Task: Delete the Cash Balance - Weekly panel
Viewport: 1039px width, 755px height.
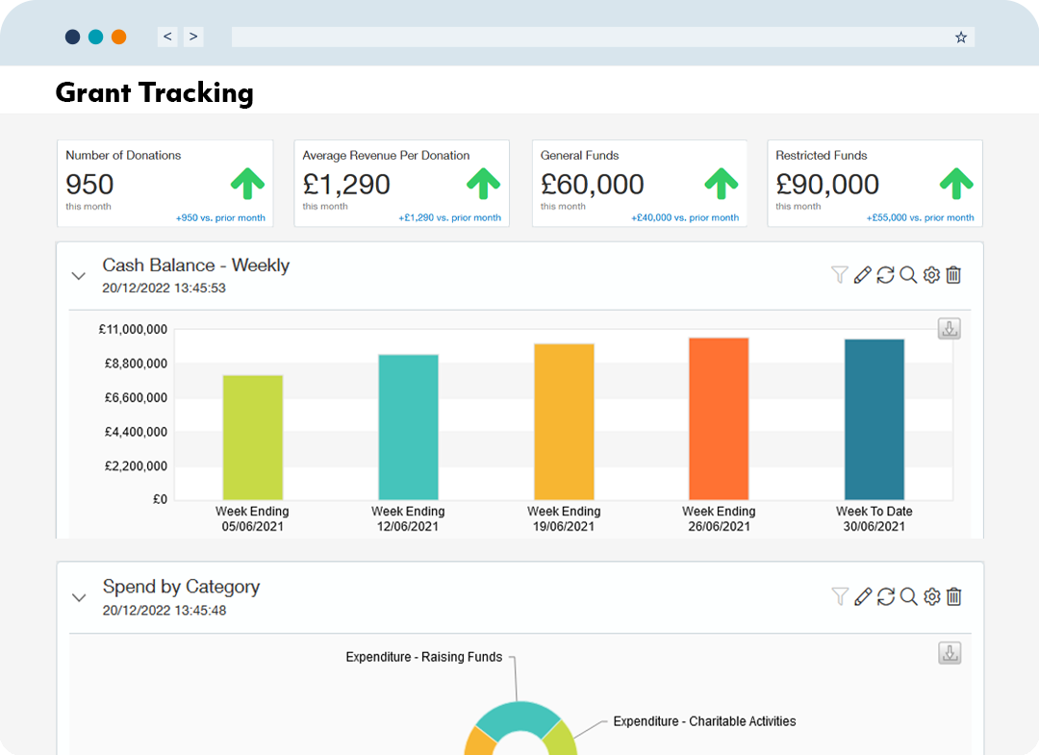Action: [953, 275]
